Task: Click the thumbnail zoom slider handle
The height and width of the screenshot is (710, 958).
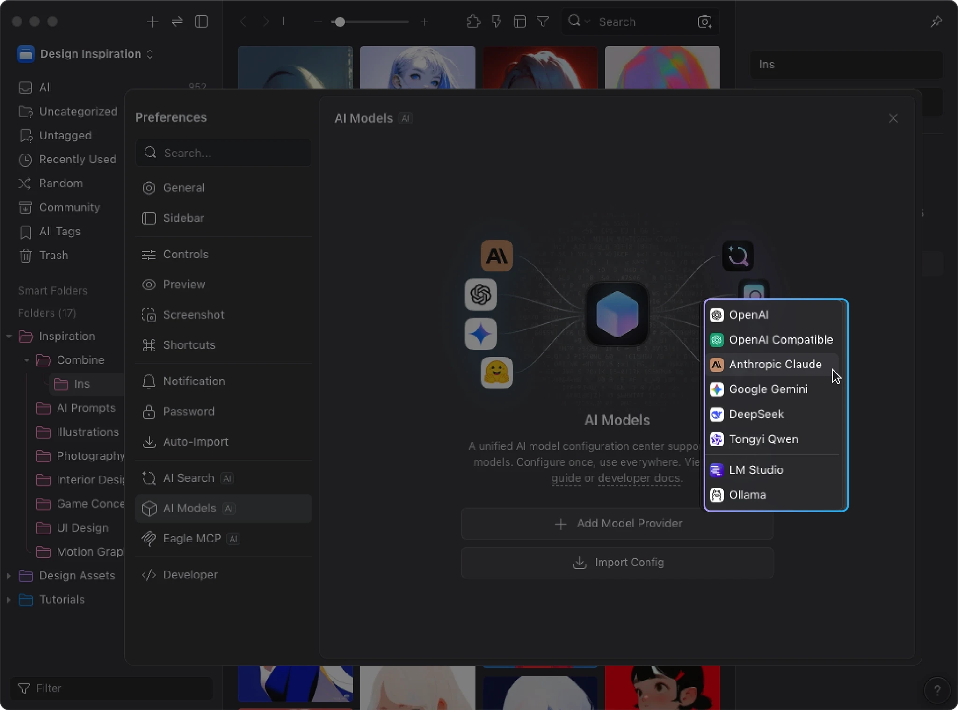Action: (x=340, y=22)
